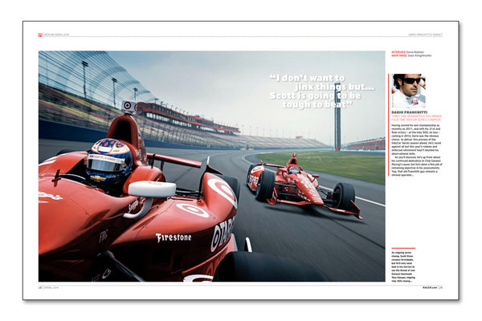Click the "Firestone" logo on the car
This screenshot has width=482, height=321.
click(174, 238)
